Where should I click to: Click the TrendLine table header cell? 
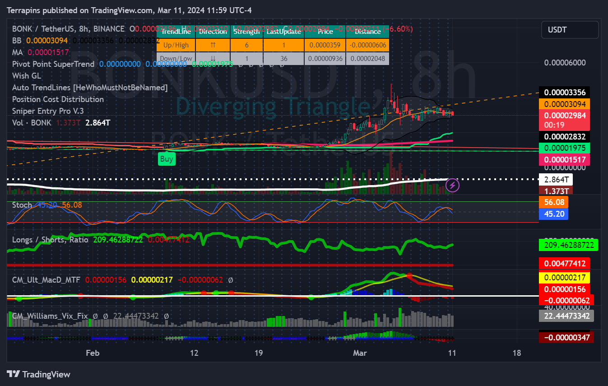tap(176, 32)
